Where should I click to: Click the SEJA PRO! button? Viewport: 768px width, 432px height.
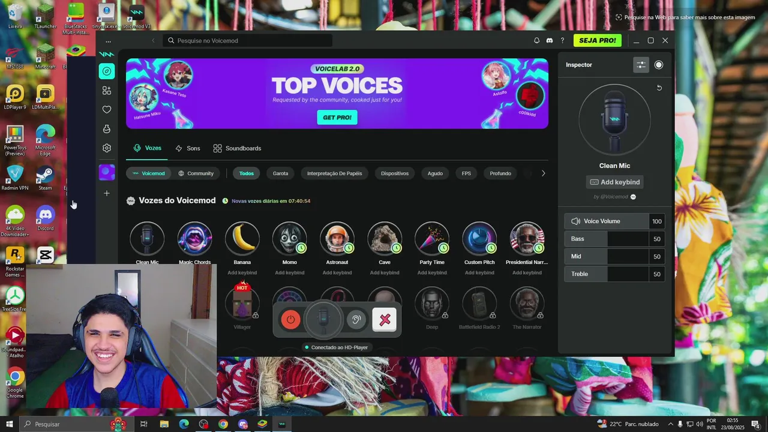coord(597,40)
